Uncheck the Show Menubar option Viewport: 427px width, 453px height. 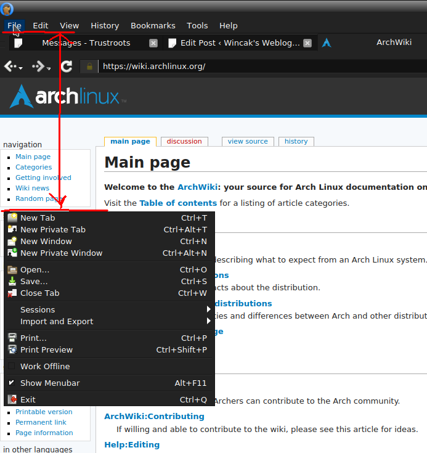tap(12, 383)
